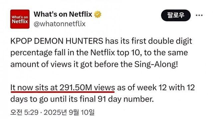This screenshot has height=119, width=213.
Task: Click the 'It now sits at' text
Action: tap(34, 87)
